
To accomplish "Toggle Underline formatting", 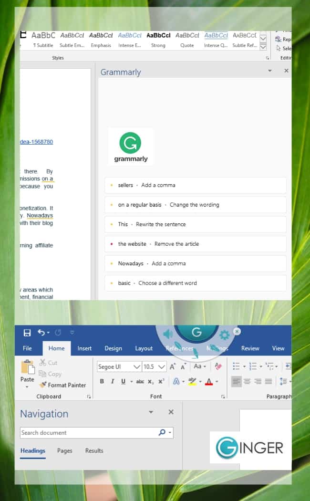I will point(123,381).
